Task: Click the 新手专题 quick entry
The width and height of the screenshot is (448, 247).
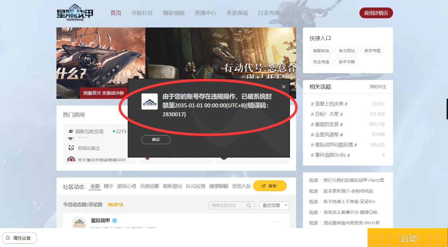Action: (372, 51)
